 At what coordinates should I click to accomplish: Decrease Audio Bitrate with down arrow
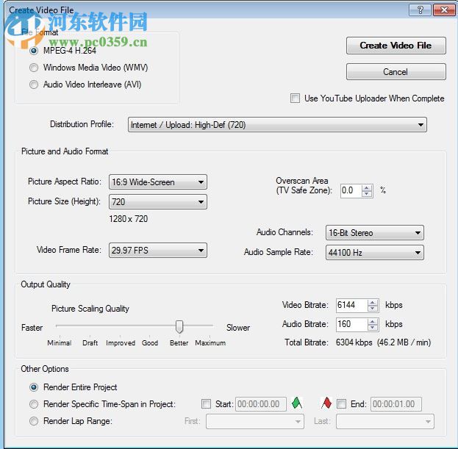coord(373,328)
